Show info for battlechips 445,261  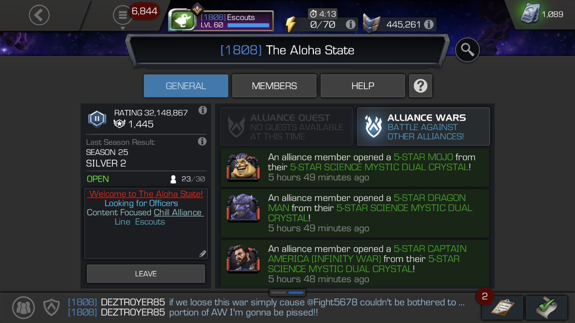click(429, 24)
